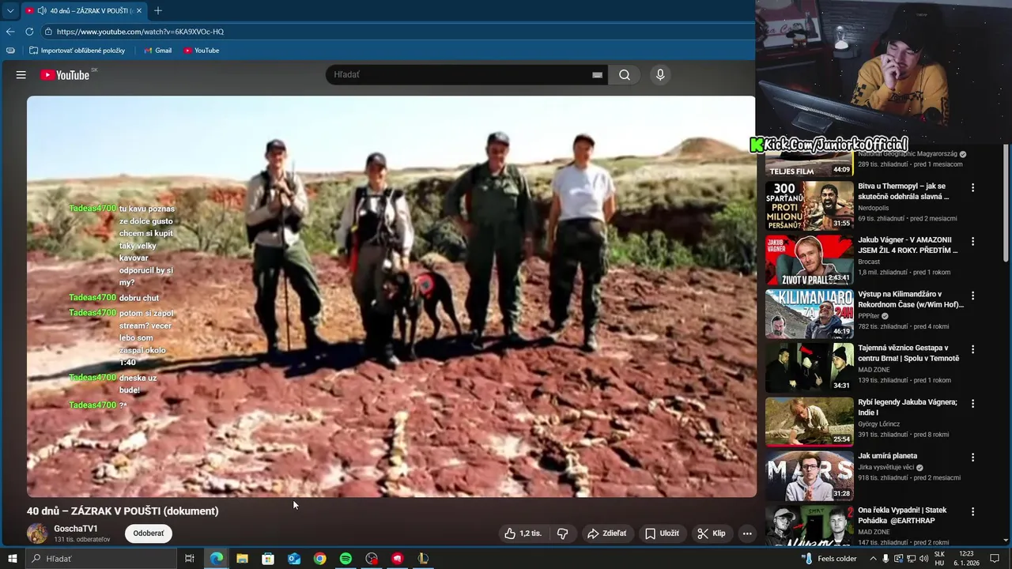The image size is (1012, 569).
Task: Open Rybí legendy Jakuba Vágnera thumbnail
Action: [809, 422]
